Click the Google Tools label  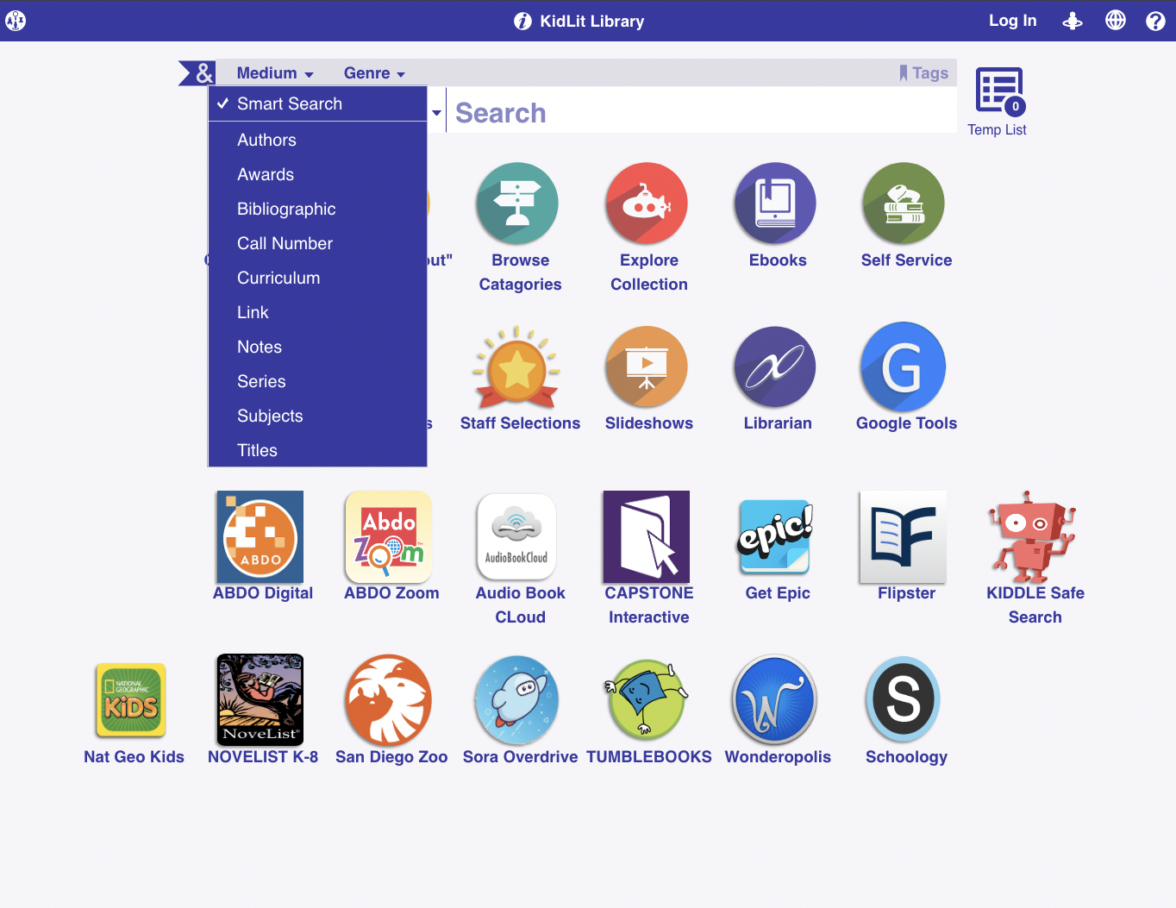906,423
